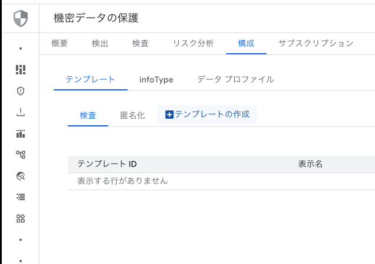The image size is (375, 264).
Task: Click the download tray icon in sidebar
Action: (21, 112)
